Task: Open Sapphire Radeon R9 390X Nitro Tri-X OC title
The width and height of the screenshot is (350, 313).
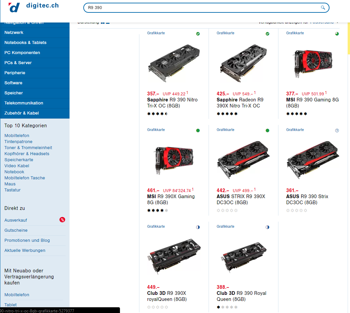Action: tap(240, 103)
